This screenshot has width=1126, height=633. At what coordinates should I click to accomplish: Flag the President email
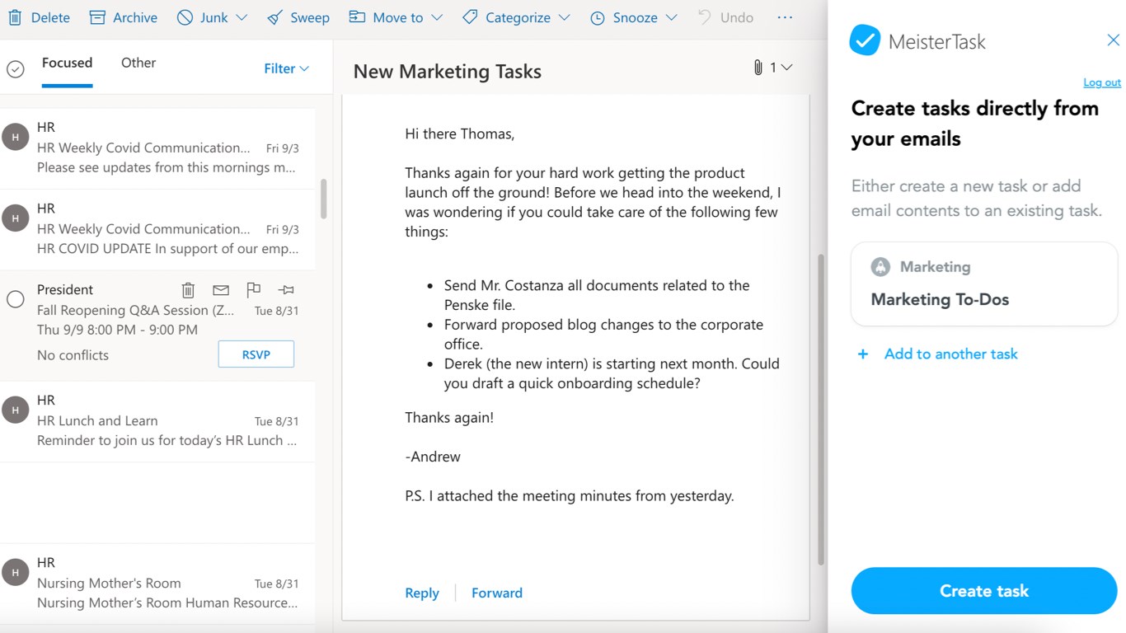[253, 289]
